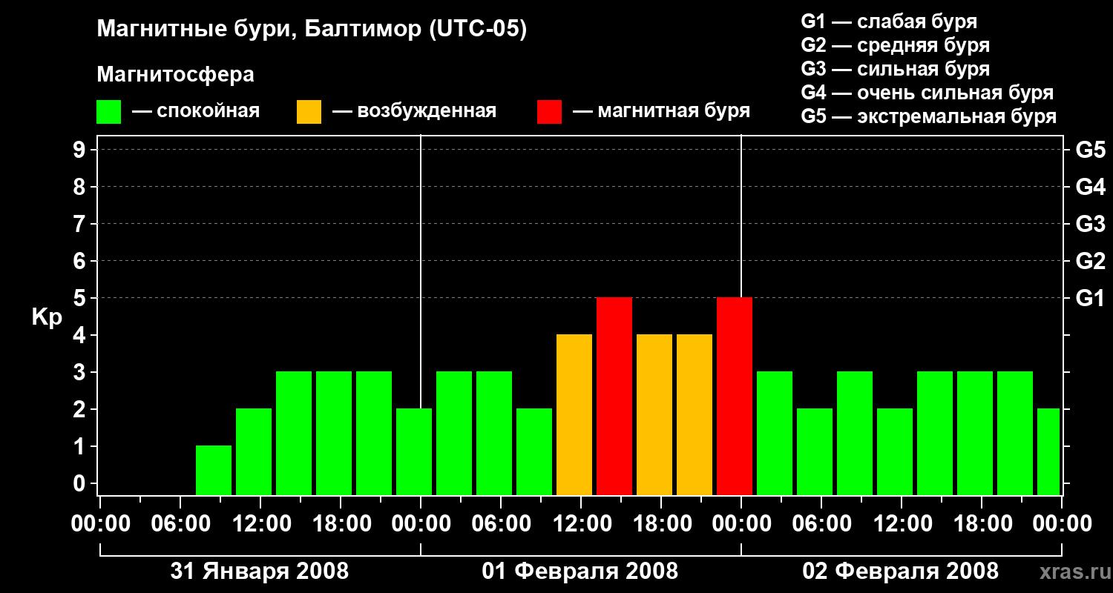Viewport: 1113px width, 593px height.
Task: Click the green 'спокойная' legend swatch
Action: 109,112
